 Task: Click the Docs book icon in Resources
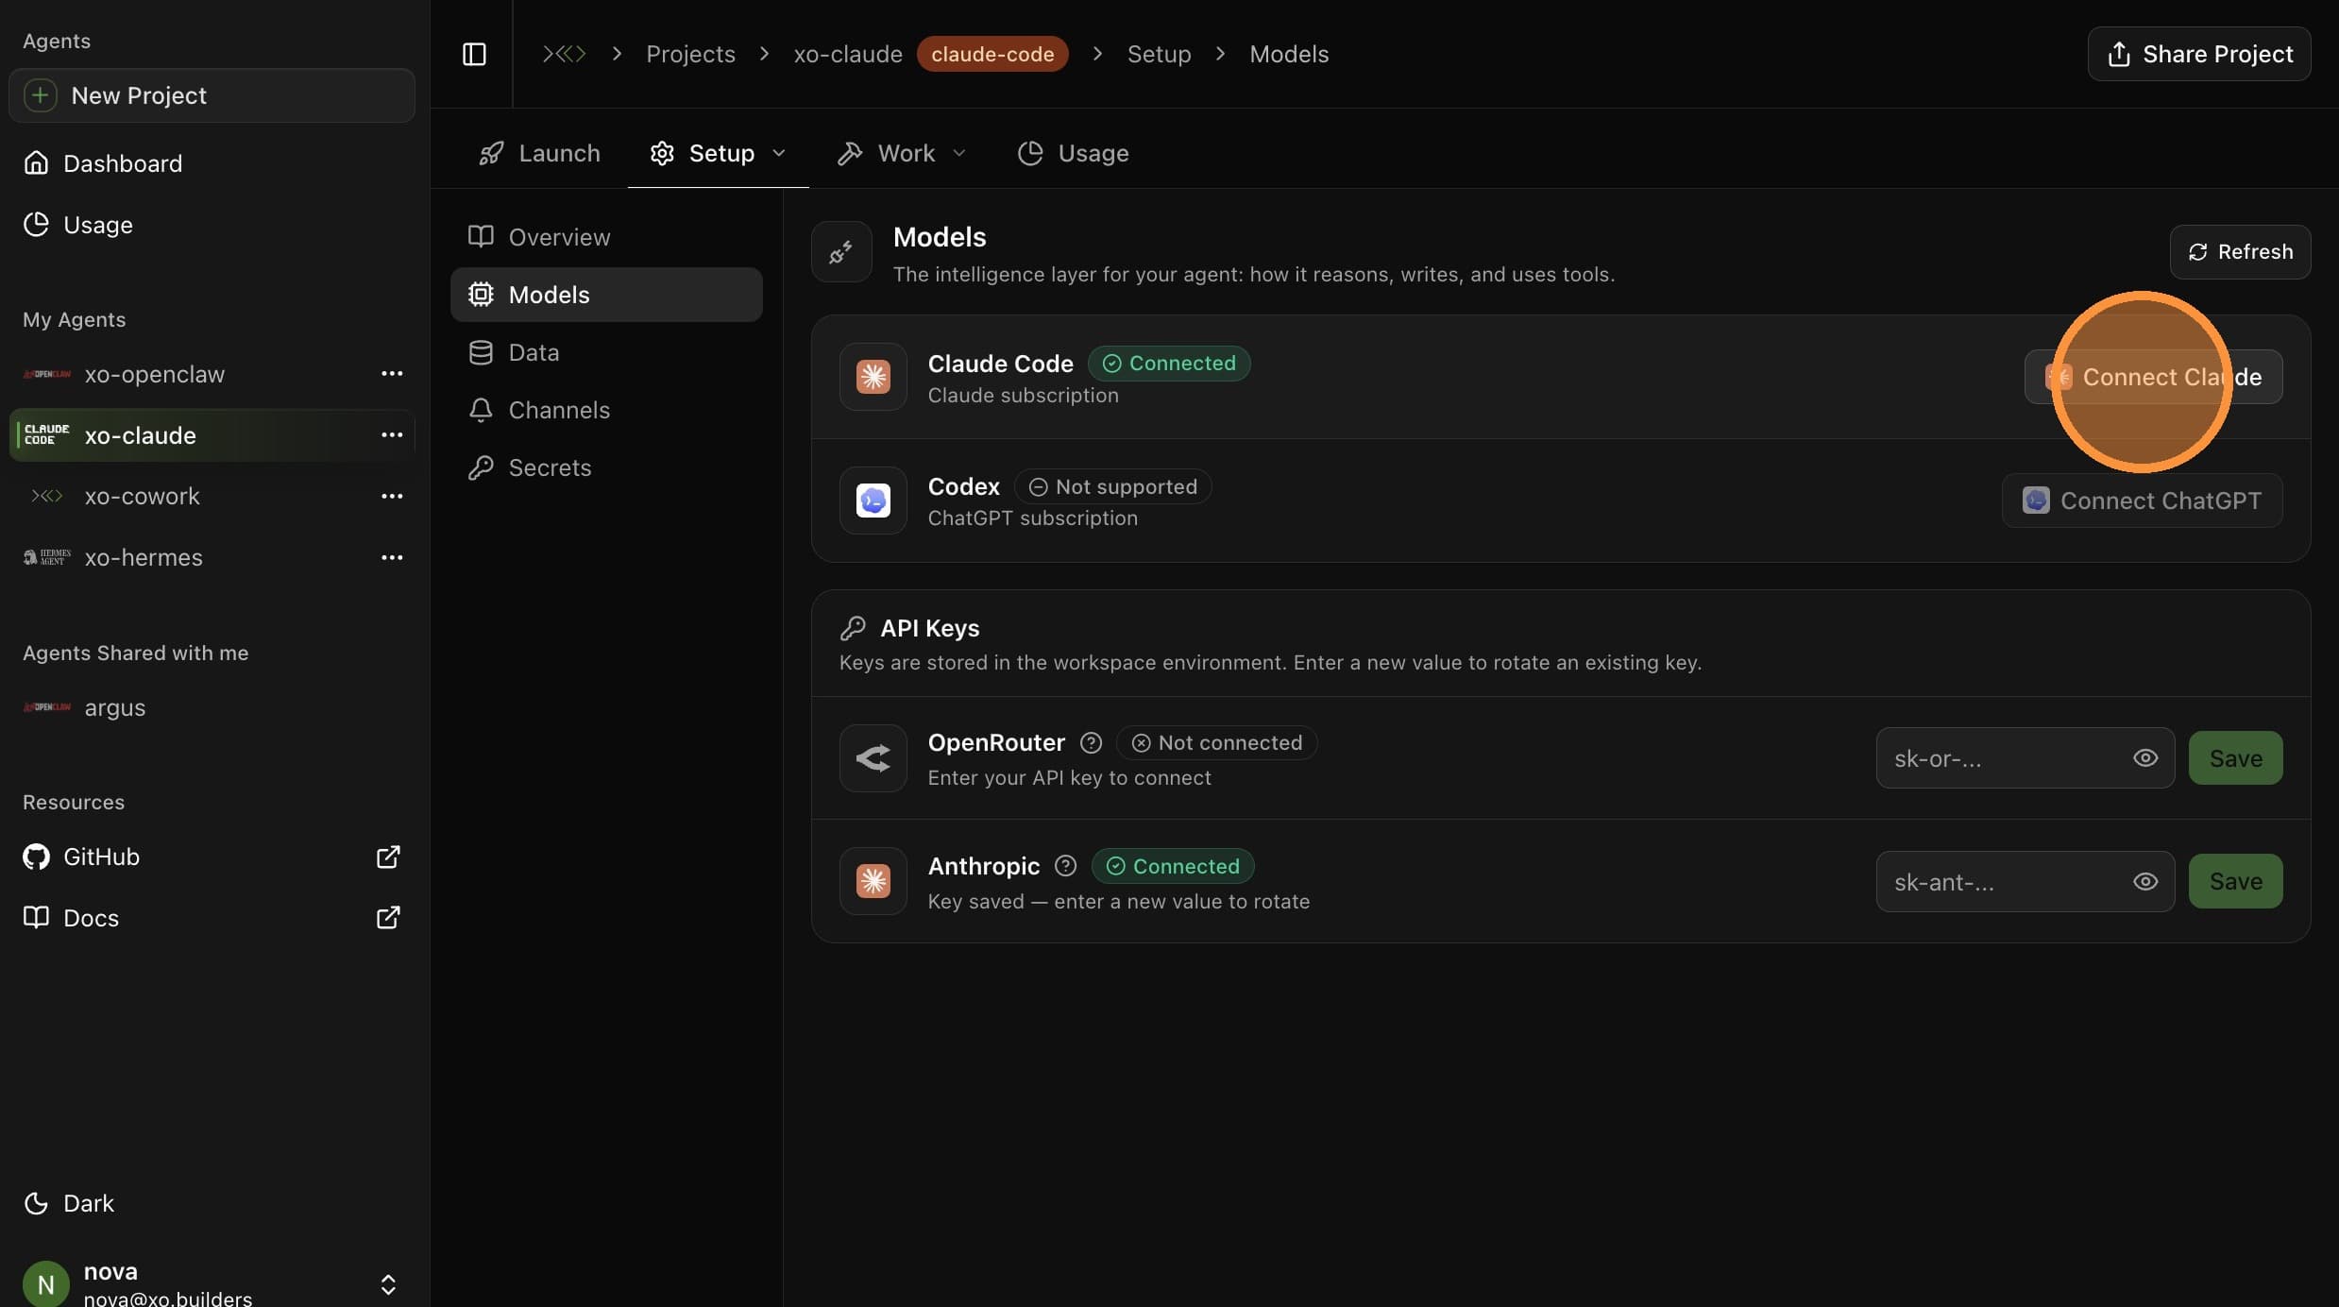tap(36, 917)
